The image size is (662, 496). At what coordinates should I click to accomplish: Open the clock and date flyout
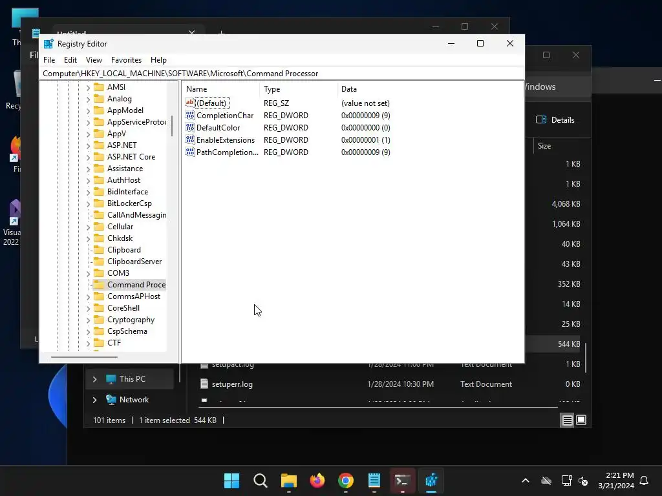(616, 480)
